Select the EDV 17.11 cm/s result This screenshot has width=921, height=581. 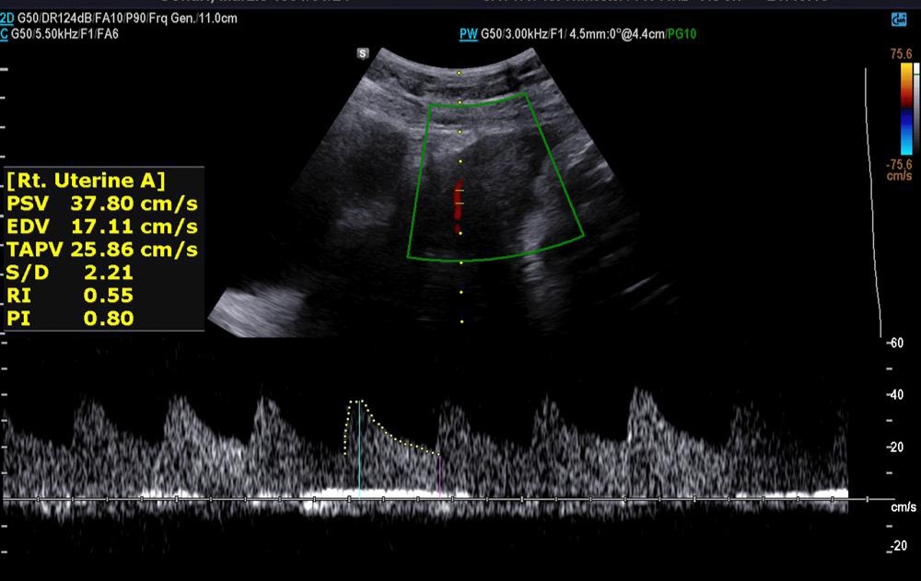click(x=102, y=226)
